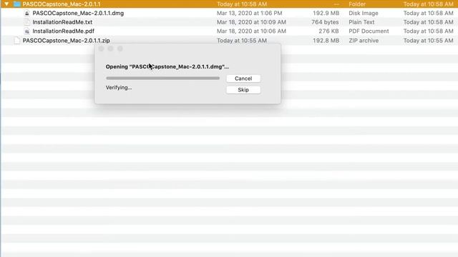The height and width of the screenshot is (257, 458).
Task: Click the Mar 18, 2020 at 10:09 AM date
Action: (251, 22)
